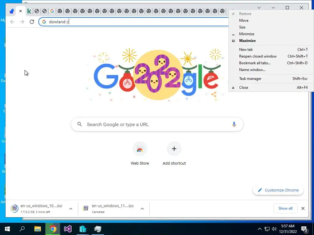Open taskbar Search magnifier
314x235 pixels.
pos(22,229)
